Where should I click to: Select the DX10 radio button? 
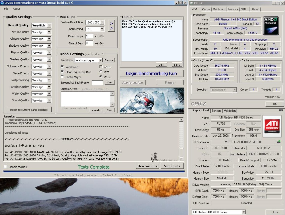pyautogui.click(x=101, y=77)
